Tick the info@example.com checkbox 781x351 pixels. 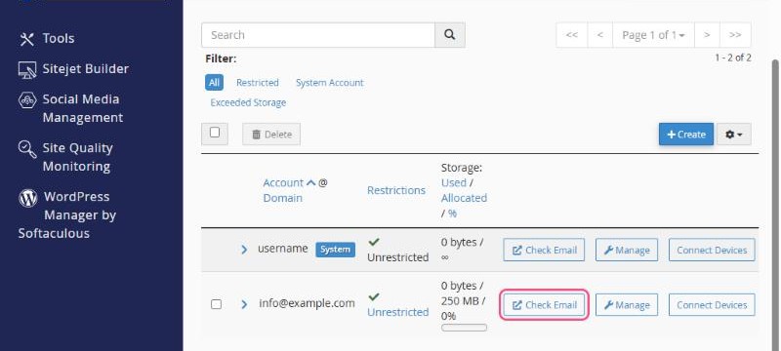coord(216,304)
